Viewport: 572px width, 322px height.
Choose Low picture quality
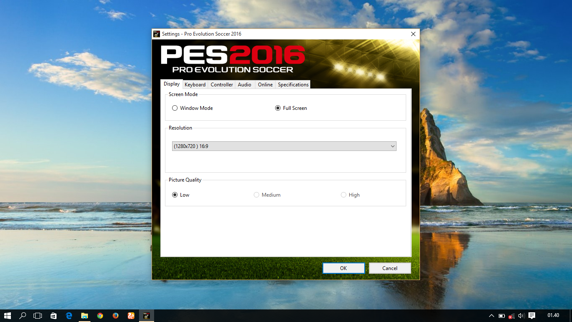point(175,195)
